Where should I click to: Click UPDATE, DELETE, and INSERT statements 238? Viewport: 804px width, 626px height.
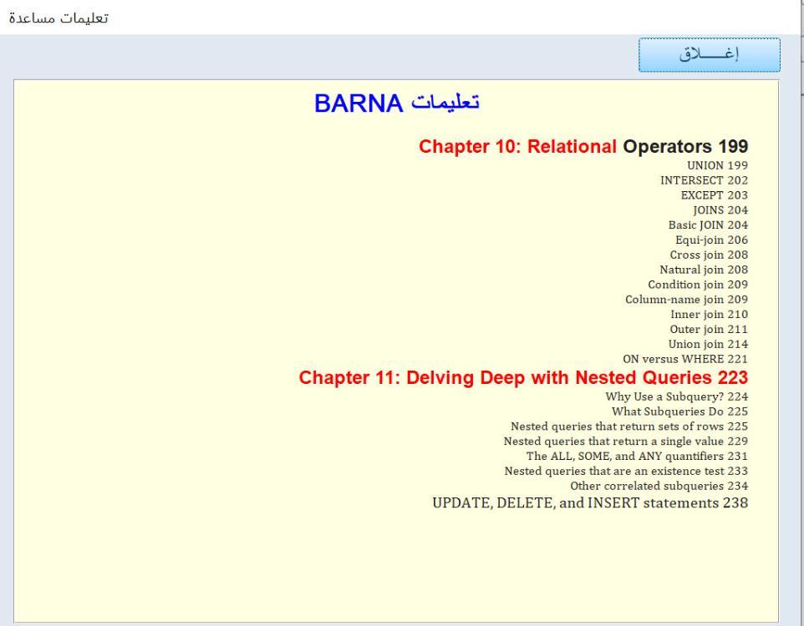pos(589,502)
